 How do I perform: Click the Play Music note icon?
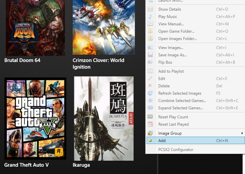tap(150, 16)
